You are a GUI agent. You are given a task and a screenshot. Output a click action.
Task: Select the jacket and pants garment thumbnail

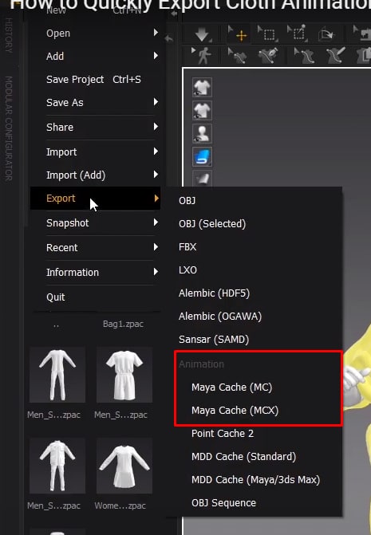coord(57,466)
